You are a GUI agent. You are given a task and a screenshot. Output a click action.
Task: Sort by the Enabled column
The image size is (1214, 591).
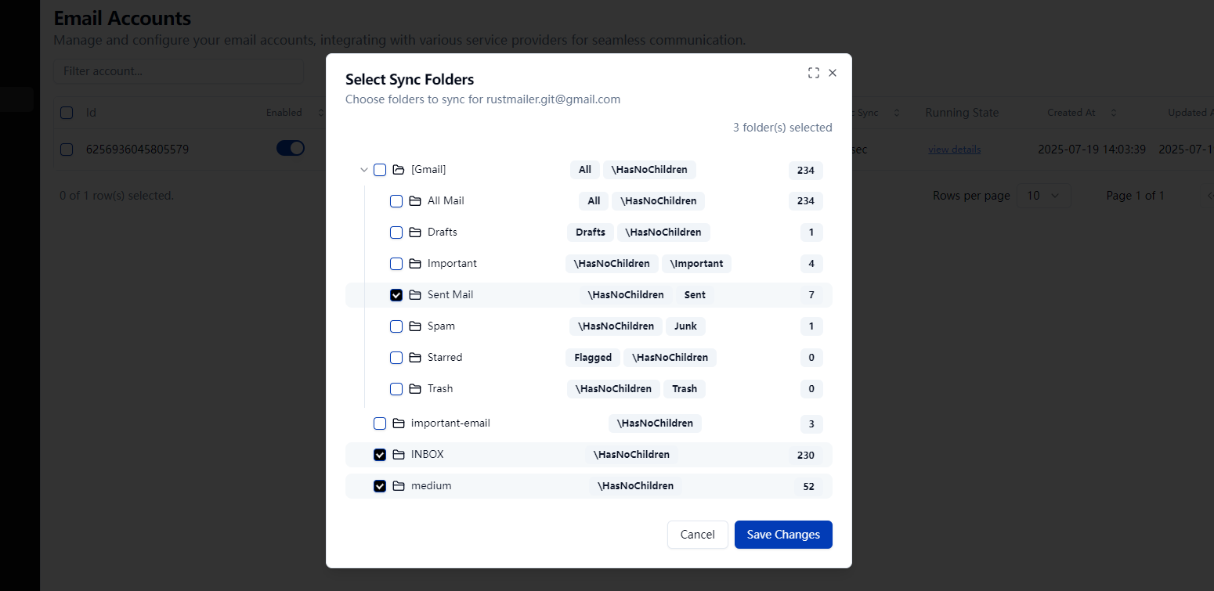point(294,113)
